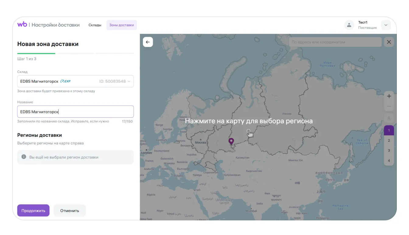
Task: Click the WB logo
Action: [22, 25]
